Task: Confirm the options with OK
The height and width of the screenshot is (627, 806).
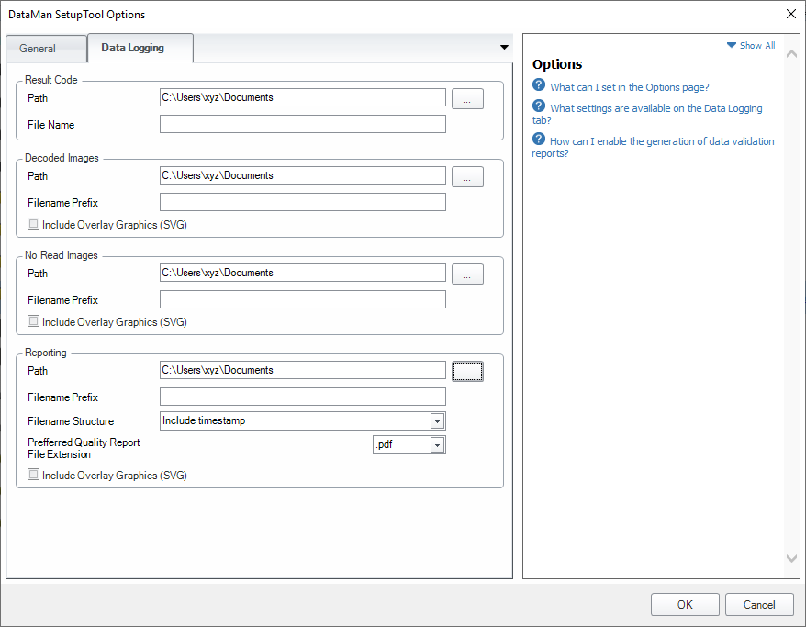Action: tap(685, 604)
